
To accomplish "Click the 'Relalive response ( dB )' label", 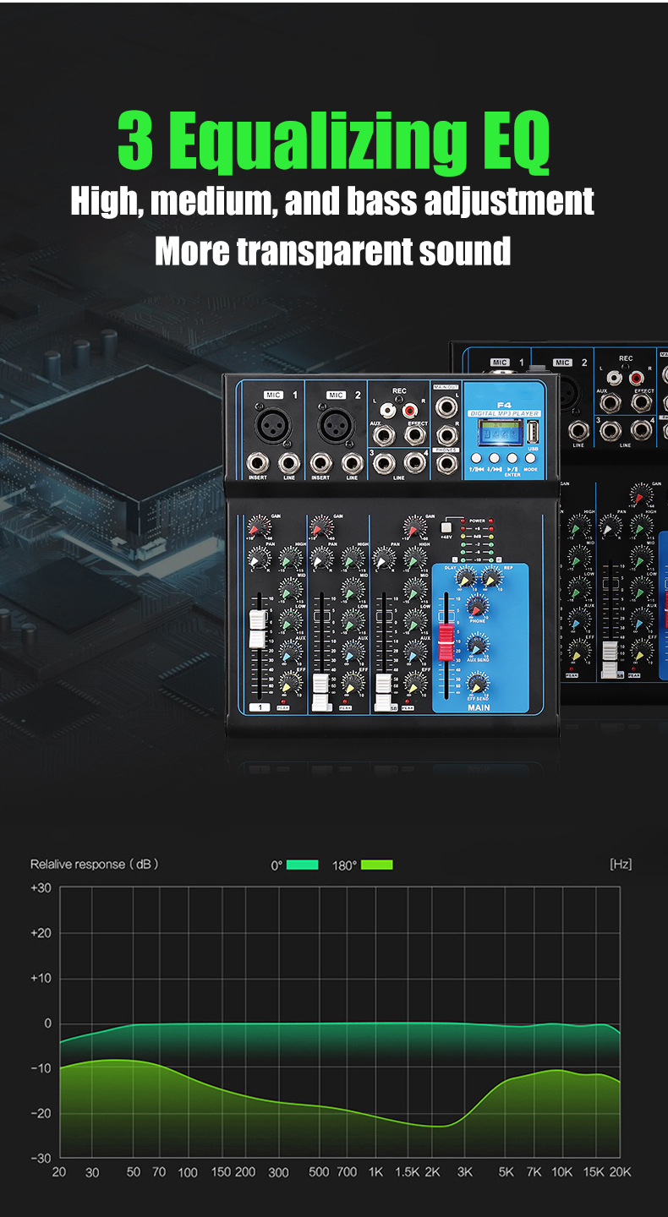I will tap(94, 864).
